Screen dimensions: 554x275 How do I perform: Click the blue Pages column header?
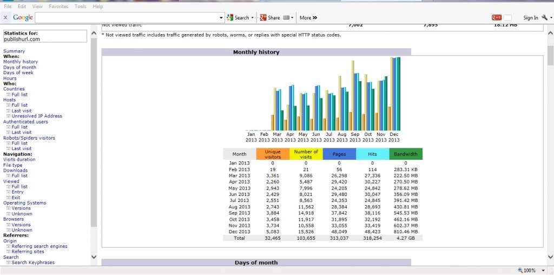click(x=339, y=154)
